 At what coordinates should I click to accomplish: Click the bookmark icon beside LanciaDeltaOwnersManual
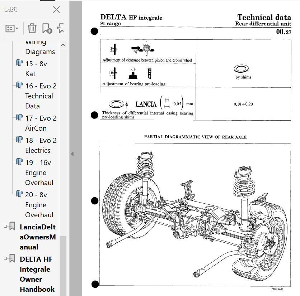coord(12,226)
